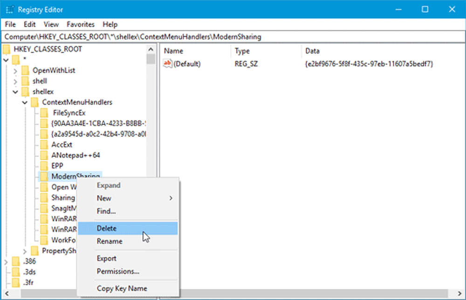Click the .3fr folder icon
Image resolution: width=466 pixels, height=300 pixels.
pos(16,282)
